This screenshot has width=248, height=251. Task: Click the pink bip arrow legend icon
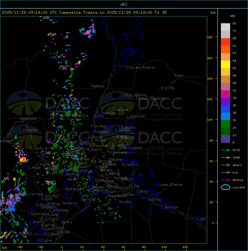[x=225, y=172]
